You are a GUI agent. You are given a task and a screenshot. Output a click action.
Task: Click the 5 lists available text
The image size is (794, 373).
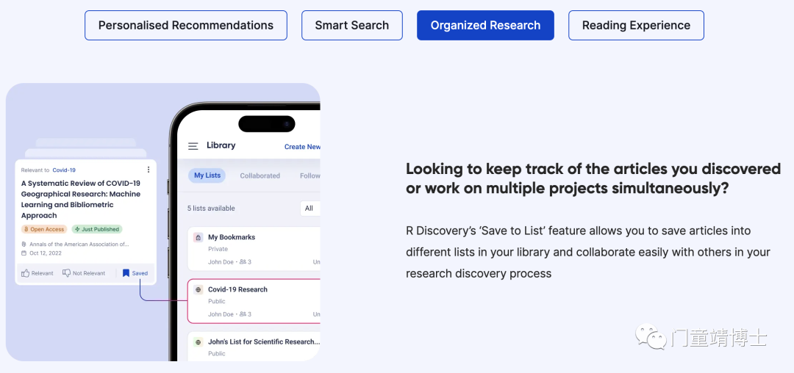pos(211,209)
